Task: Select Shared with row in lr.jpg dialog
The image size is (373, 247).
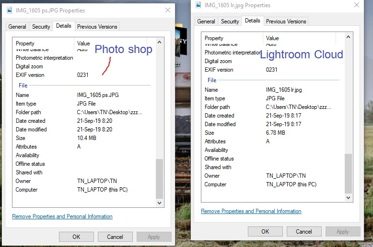Action: [273, 167]
